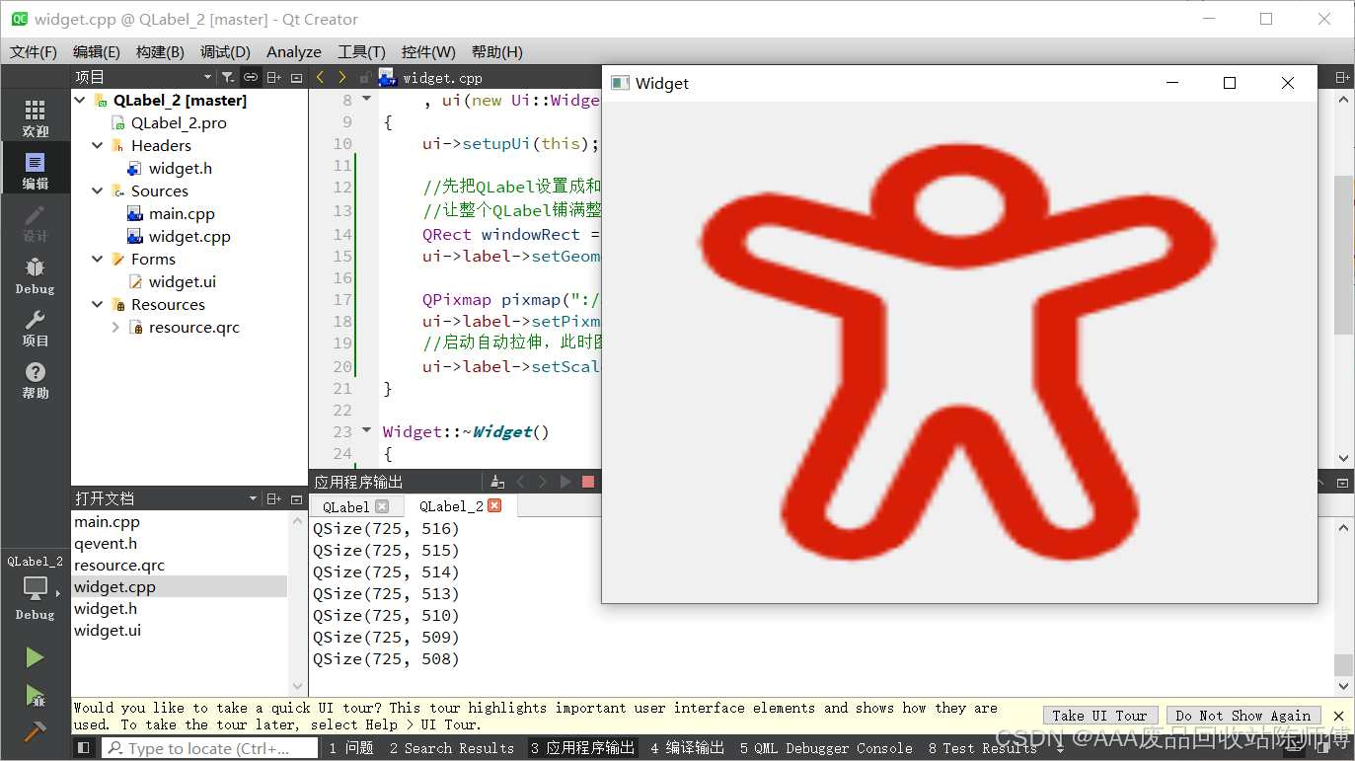Screen dimensions: 1355x761
Task: Clear application output with broom icon
Action: coord(497,482)
